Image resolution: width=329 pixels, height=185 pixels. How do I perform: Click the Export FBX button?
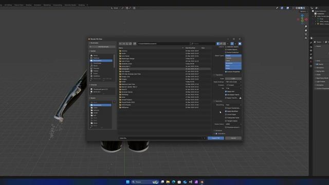pos(216,138)
